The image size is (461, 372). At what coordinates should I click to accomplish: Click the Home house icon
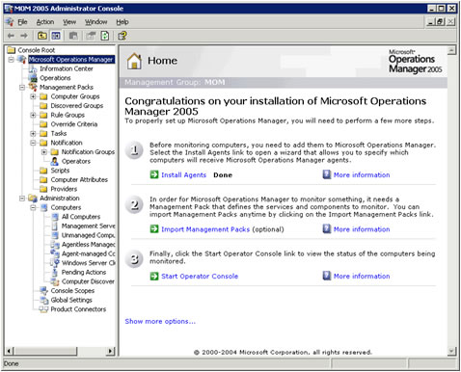click(x=134, y=61)
